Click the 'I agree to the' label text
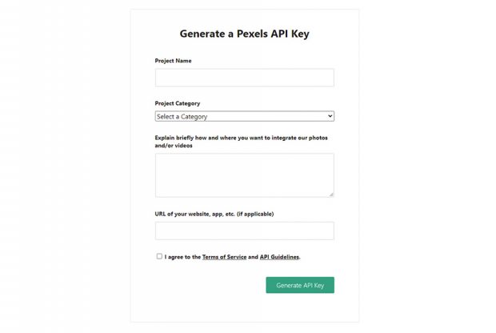 tap(182, 257)
